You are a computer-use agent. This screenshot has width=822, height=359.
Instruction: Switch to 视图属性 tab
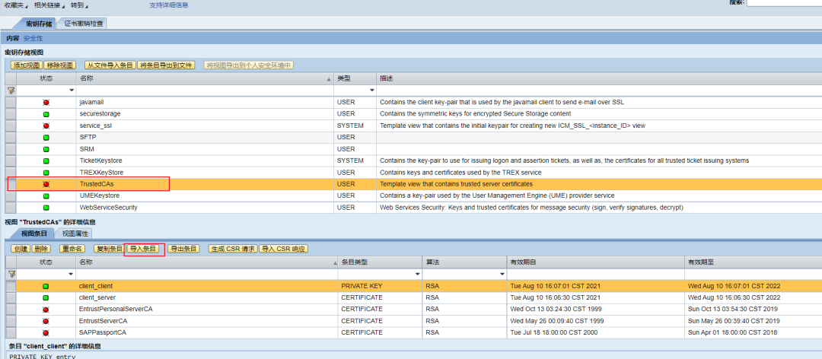click(x=75, y=234)
